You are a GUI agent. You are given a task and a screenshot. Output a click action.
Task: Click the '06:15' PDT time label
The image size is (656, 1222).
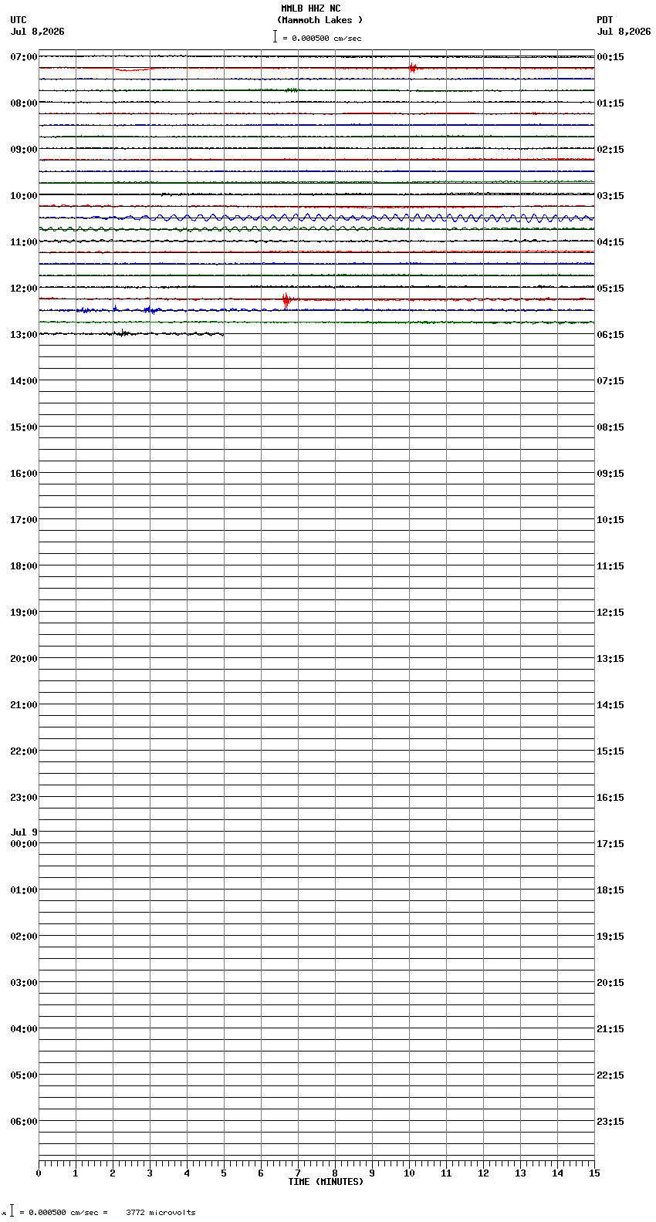610,335
